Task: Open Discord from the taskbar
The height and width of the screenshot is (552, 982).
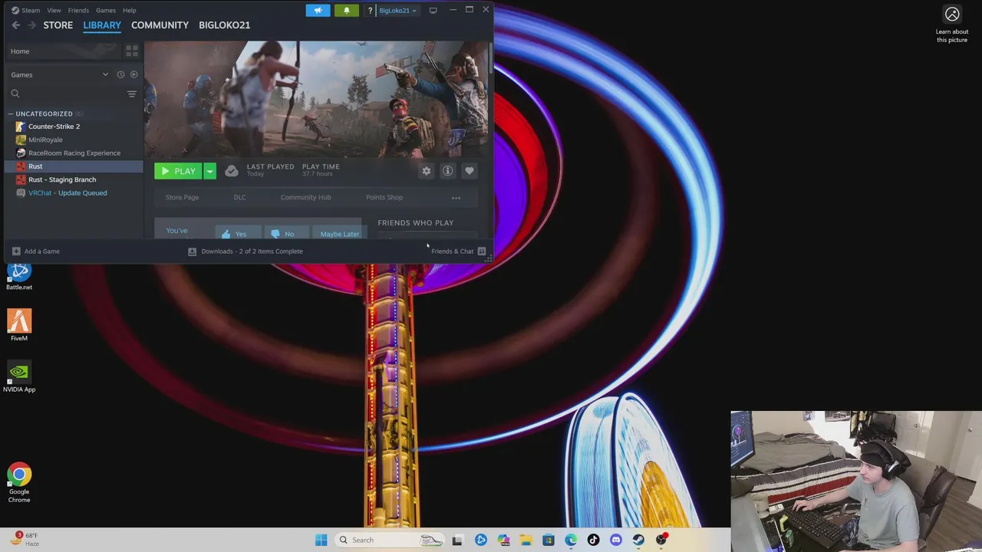Action: coord(616,540)
